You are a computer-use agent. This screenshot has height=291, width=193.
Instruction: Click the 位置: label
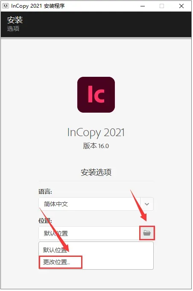pos(45,221)
